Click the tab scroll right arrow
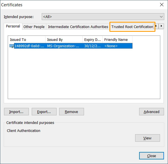168x164 pixels. [x=161, y=26]
